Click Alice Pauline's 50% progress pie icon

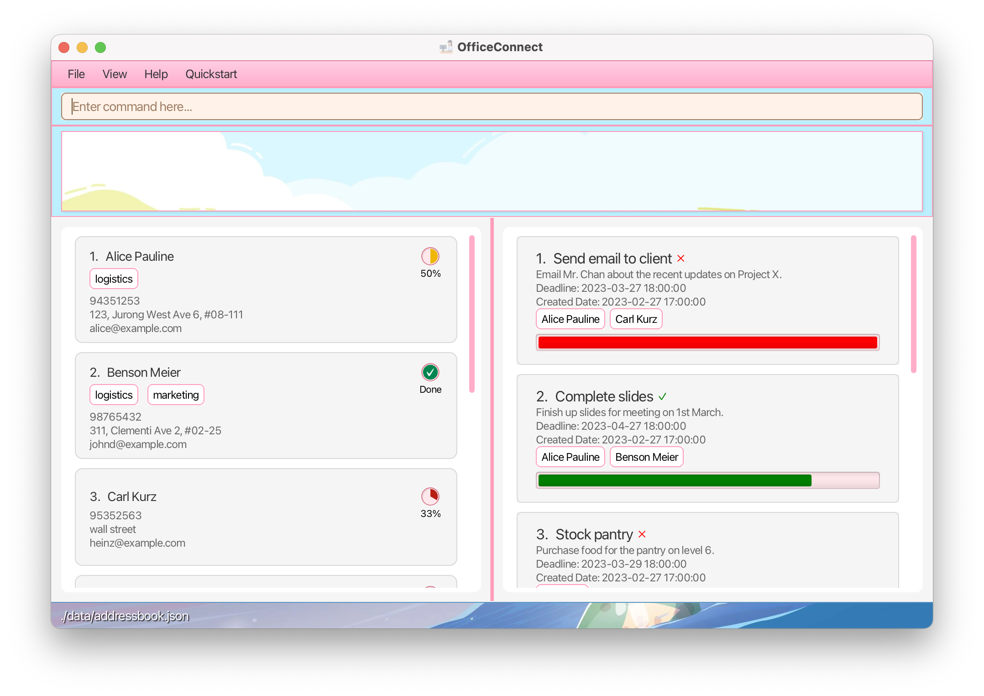[x=430, y=256]
